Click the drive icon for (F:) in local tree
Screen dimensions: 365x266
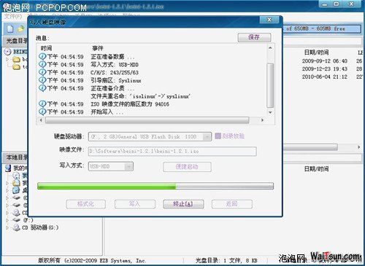click(x=16, y=220)
